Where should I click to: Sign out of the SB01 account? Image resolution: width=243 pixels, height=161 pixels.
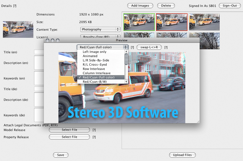tap(230, 5)
